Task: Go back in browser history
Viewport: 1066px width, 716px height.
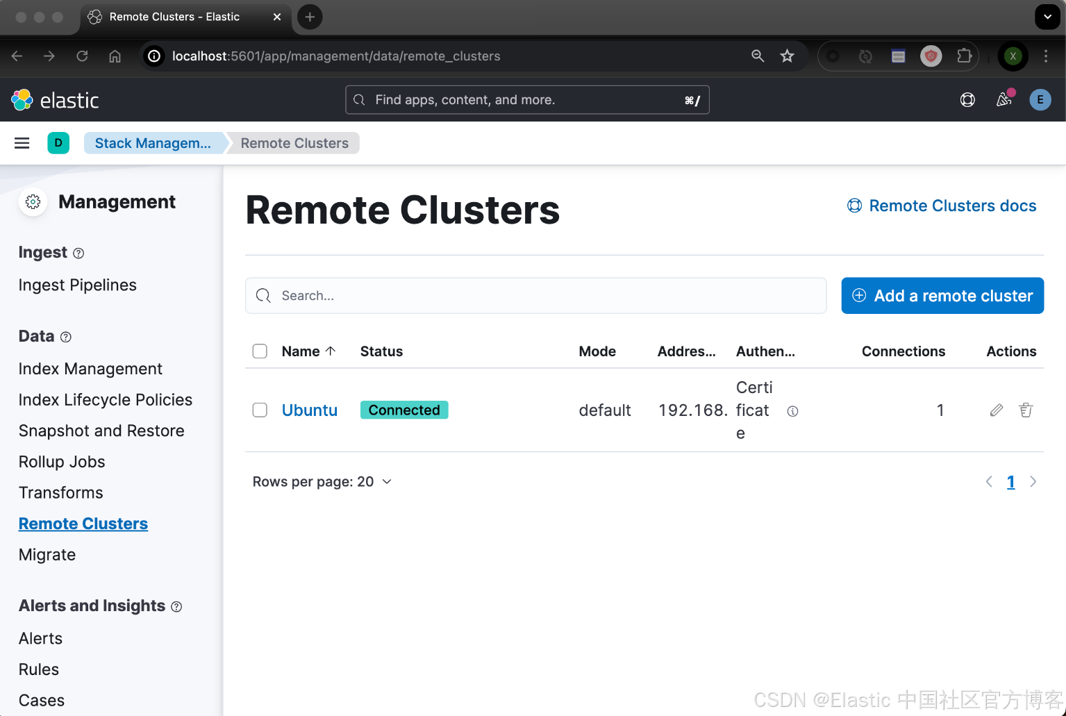Action: tap(17, 56)
